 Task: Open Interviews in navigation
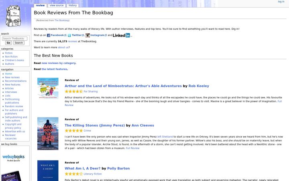11,92
